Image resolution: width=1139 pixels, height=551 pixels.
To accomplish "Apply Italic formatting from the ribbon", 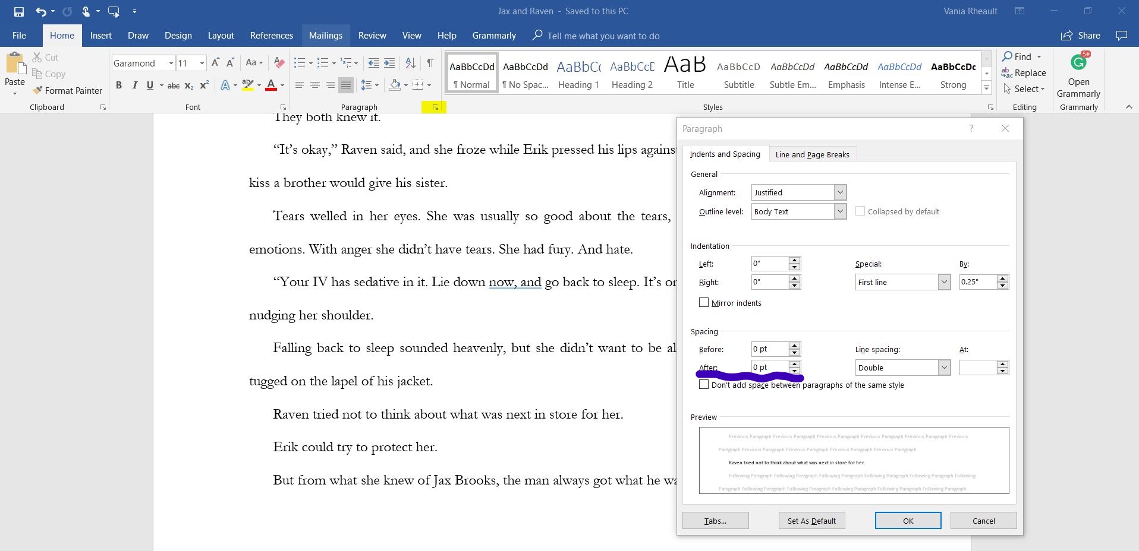I will click(134, 85).
